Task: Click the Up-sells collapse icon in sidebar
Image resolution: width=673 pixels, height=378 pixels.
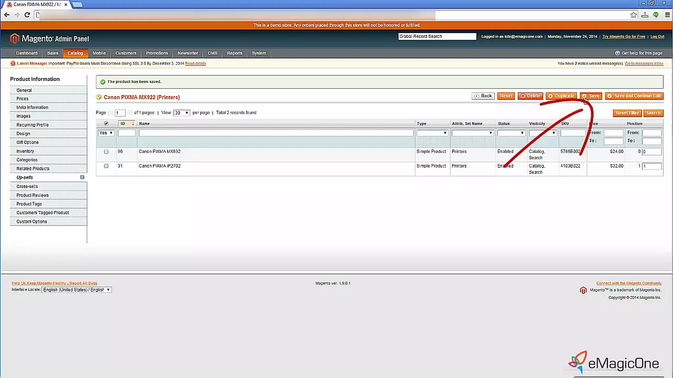Action: (82, 177)
